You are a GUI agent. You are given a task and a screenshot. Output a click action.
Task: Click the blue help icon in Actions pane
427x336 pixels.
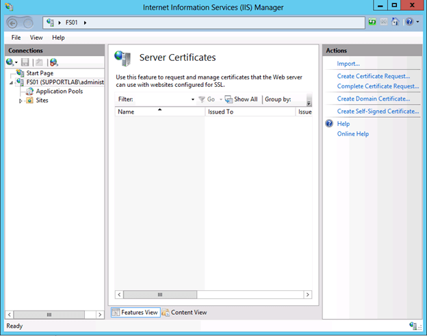pyautogui.click(x=329, y=124)
